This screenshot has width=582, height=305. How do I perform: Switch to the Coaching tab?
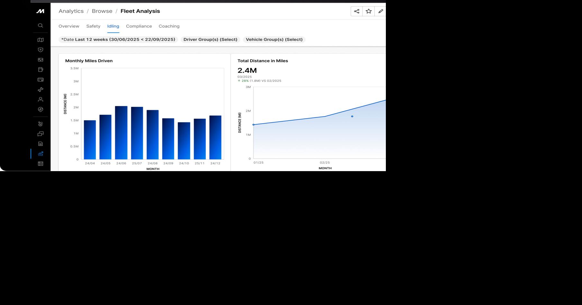pyautogui.click(x=169, y=26)
